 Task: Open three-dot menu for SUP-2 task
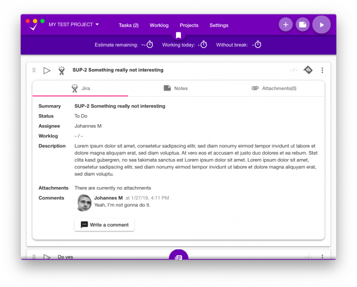point(322,70)
